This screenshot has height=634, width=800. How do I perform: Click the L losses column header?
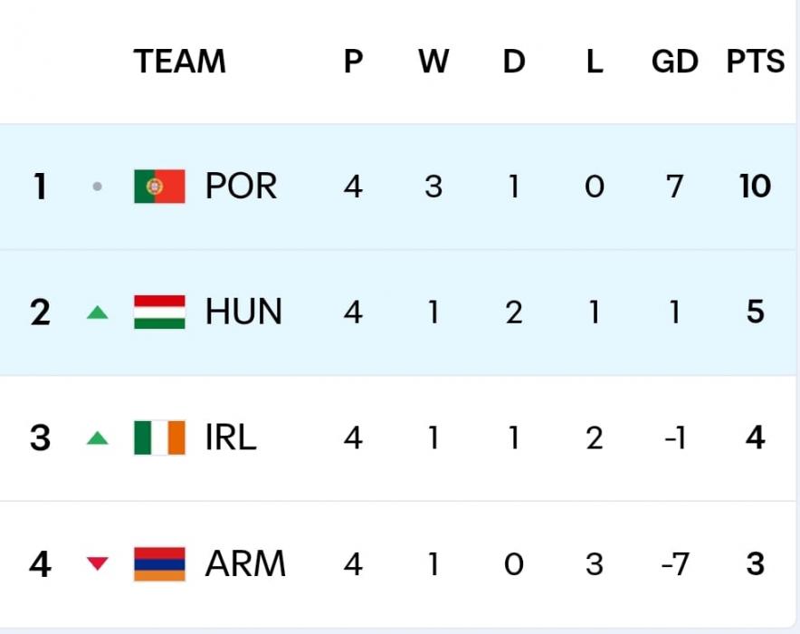594,62
